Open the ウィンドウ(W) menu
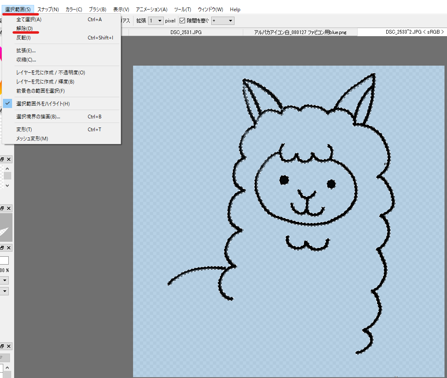 [210, 10]
